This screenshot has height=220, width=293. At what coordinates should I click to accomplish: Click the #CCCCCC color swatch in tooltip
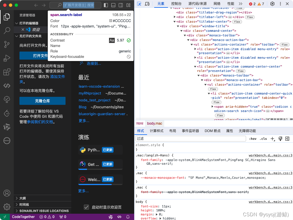coord(111,21)
